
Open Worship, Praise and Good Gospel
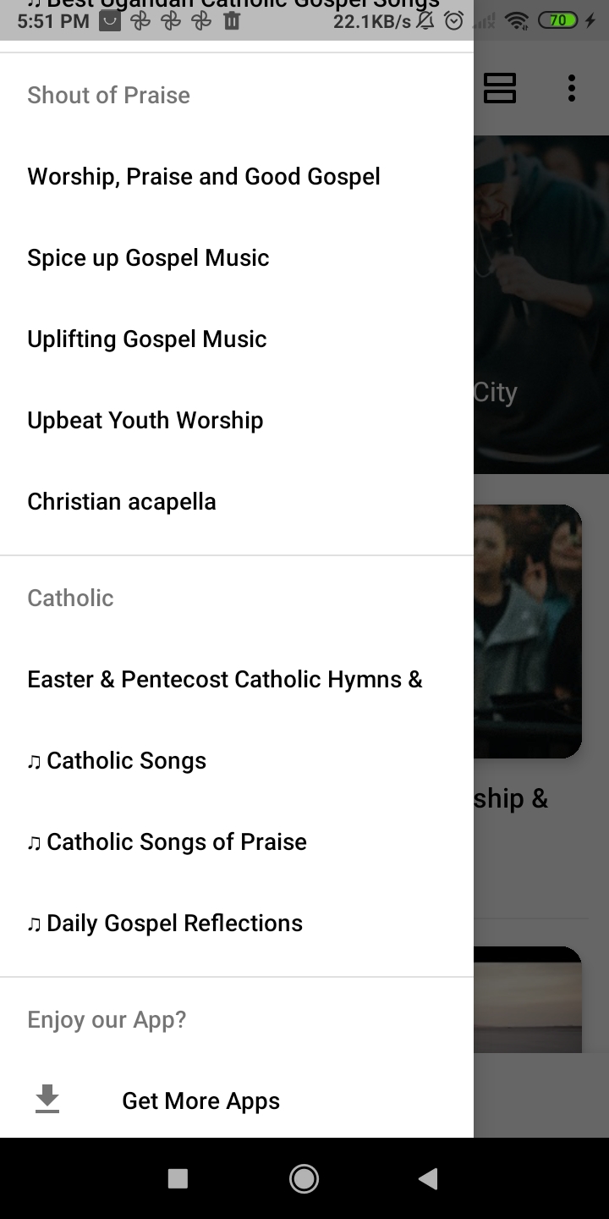[x=204, y=177]
